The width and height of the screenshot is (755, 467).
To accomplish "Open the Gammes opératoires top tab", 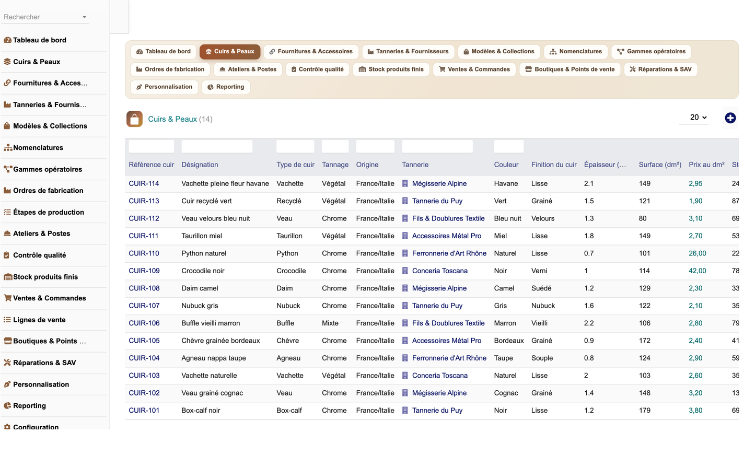I will pos(652,52).
